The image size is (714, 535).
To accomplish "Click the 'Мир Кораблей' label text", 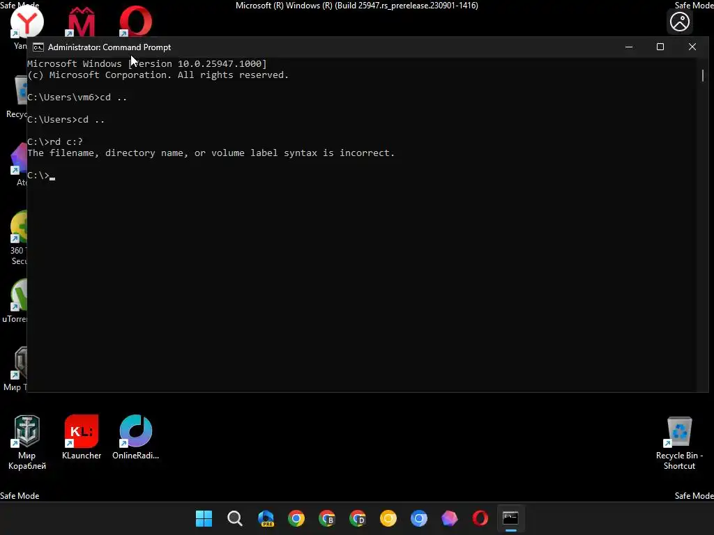I will click(x=27, y=460).
